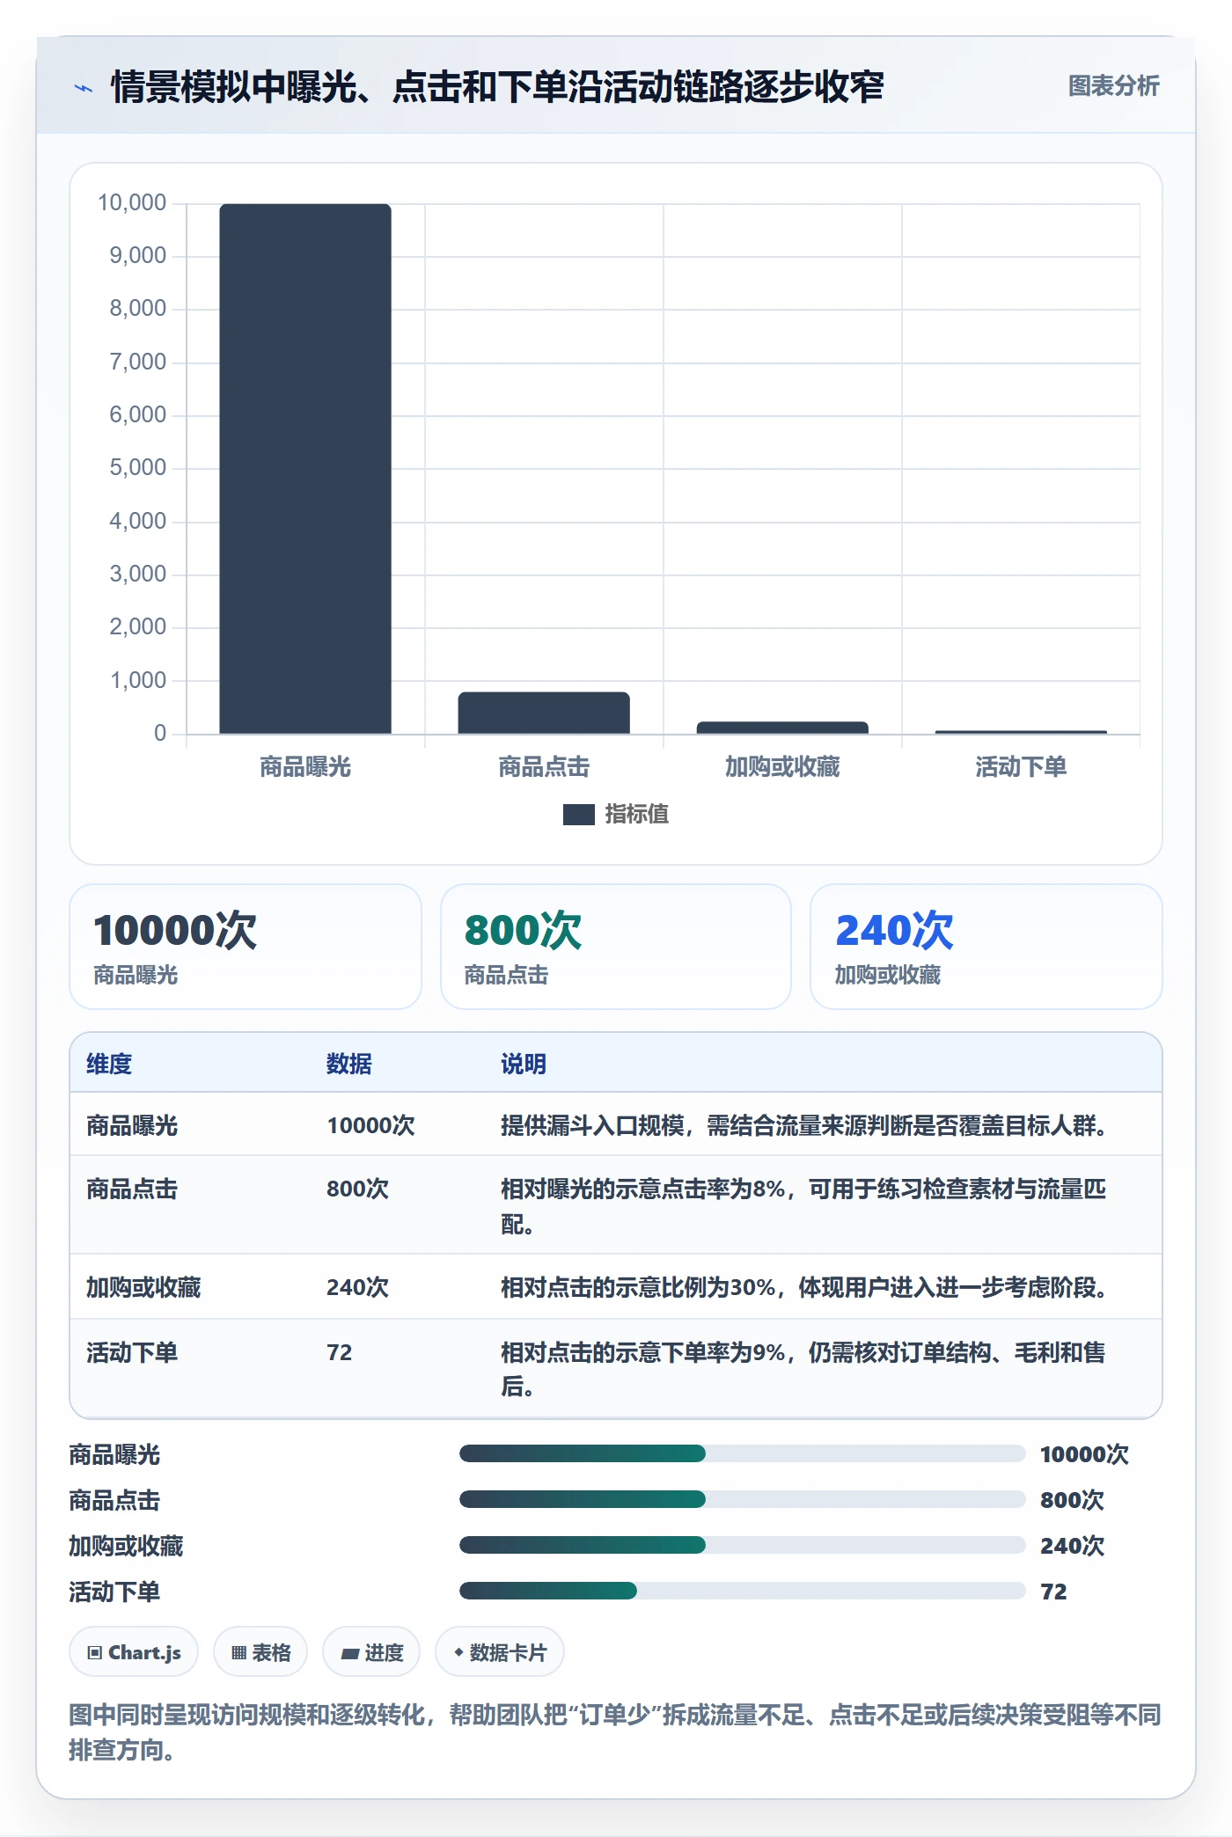This screenshot has width=1232, height=1837.
Task: Click the 说明 table column header
Action: (524, 1064)
